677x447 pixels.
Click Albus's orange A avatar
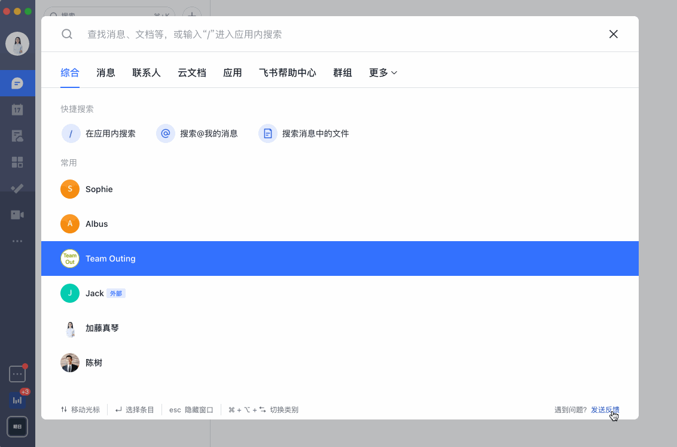pos(70,224)
